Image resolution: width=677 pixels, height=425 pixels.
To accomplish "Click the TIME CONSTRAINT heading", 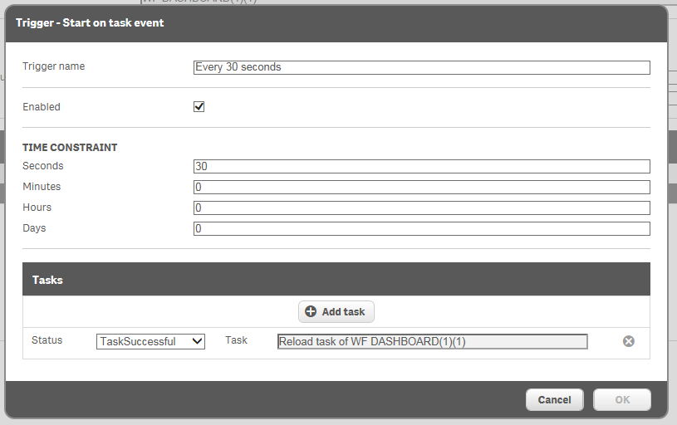I will [x=70, y=148].
